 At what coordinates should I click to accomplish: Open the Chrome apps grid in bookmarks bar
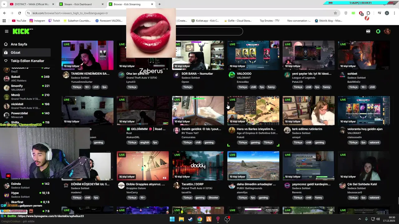click(x=4, y=21)
